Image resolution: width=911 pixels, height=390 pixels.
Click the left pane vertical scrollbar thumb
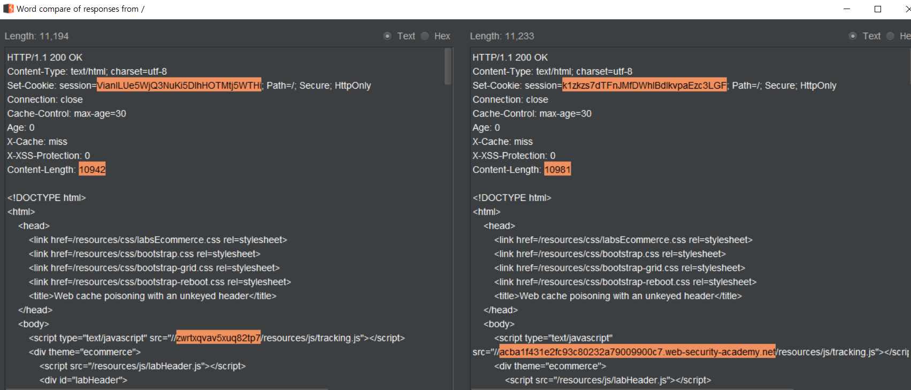point(448,67)
